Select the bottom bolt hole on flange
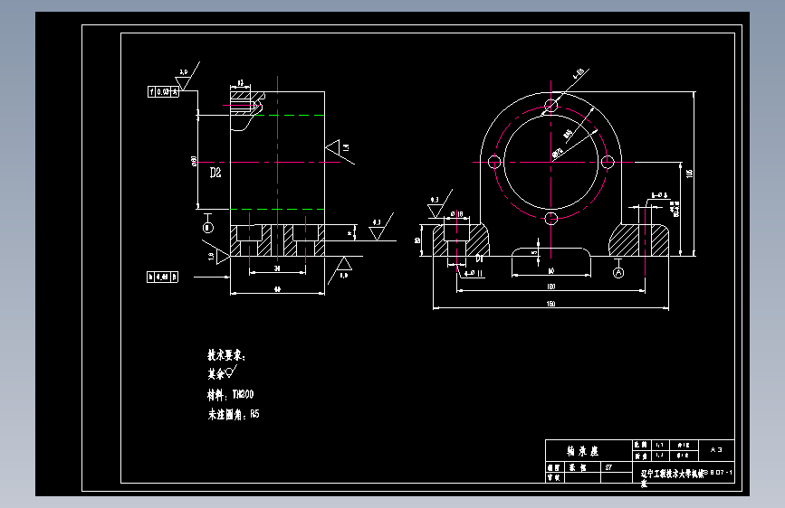Image resolution: width=785 pixels, height=508 pixels. click(x=551, y=219)
